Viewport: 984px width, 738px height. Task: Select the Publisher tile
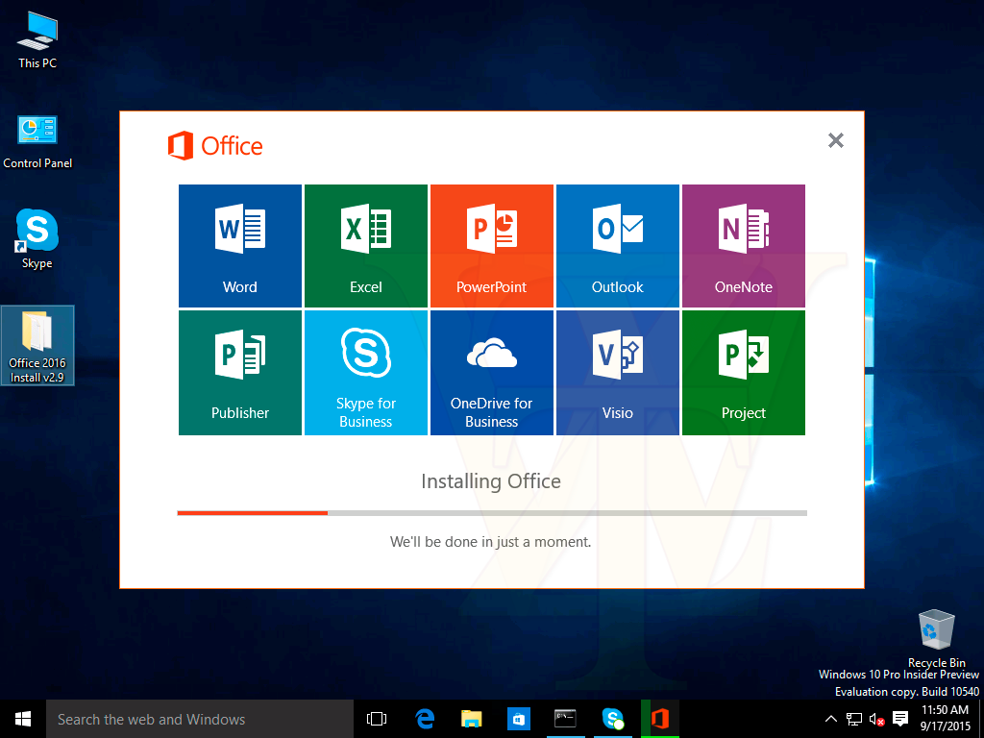pyautogui.click(x=240, y=373)
